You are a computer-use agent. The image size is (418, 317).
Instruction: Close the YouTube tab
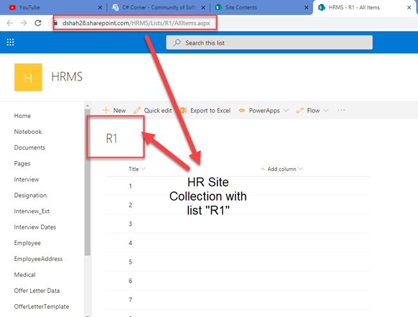coord(100,8)
